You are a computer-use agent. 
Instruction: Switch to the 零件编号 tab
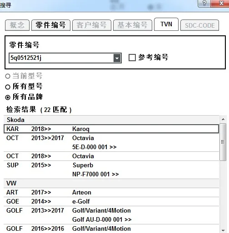51,25
